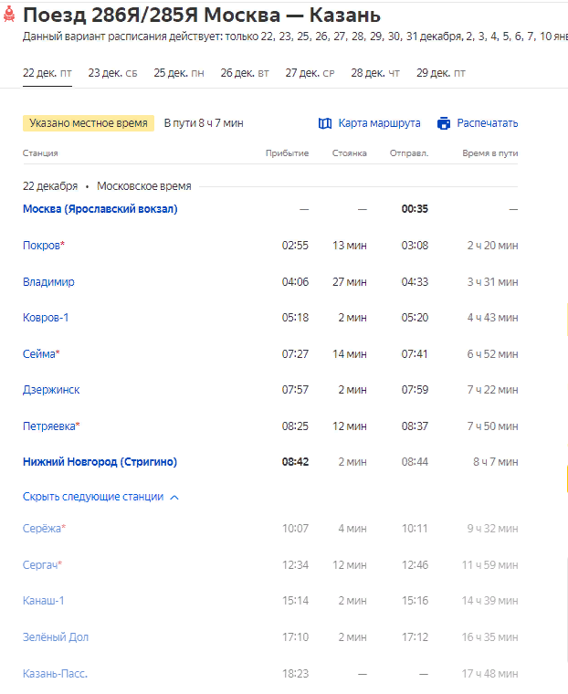568x694 pixels.
Task: Click the red train icon beside the title
Action: 9,16
